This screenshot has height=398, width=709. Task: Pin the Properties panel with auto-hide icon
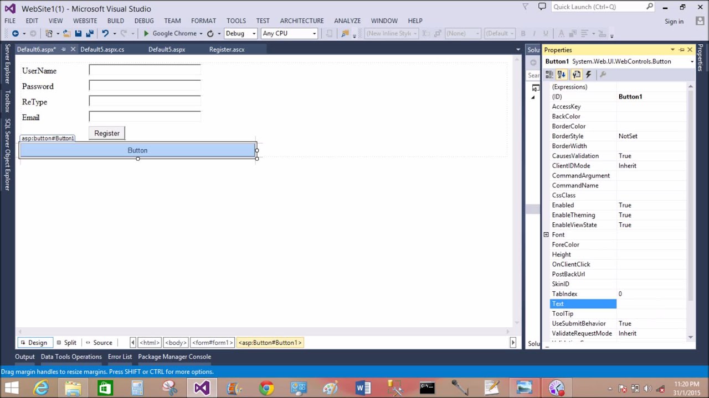click(681, 50)
